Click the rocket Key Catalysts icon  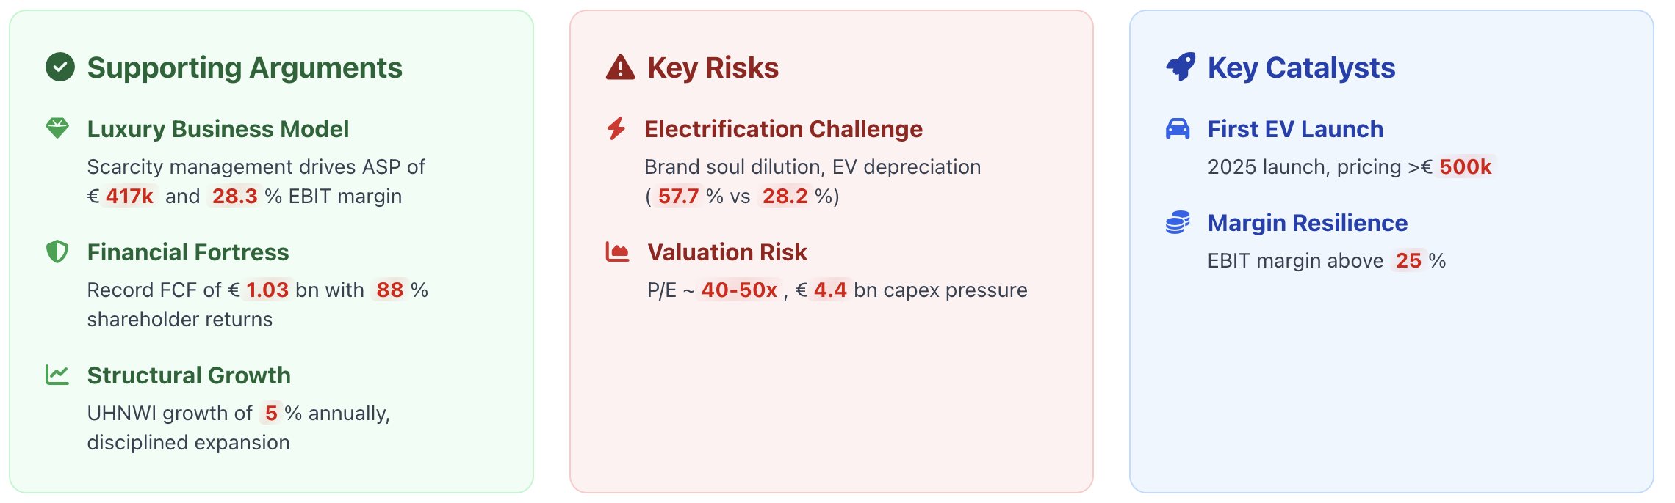click(x=1181, y=67)
